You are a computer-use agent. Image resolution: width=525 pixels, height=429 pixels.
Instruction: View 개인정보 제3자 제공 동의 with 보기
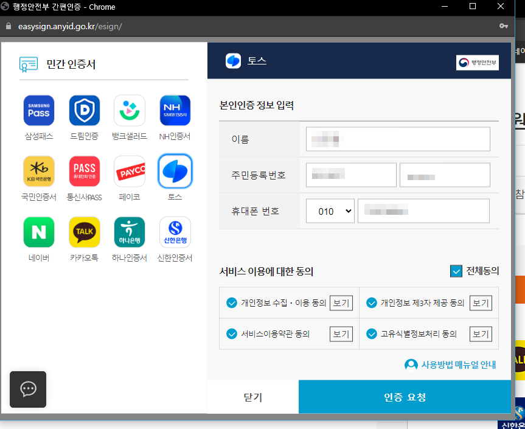[x=480, y=302]
